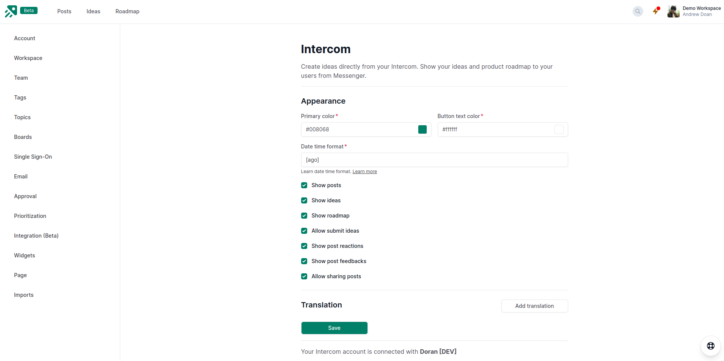Click the Beta badge
Screen dimensions: 724x361
pyautogui.click(x=29, y=11)
